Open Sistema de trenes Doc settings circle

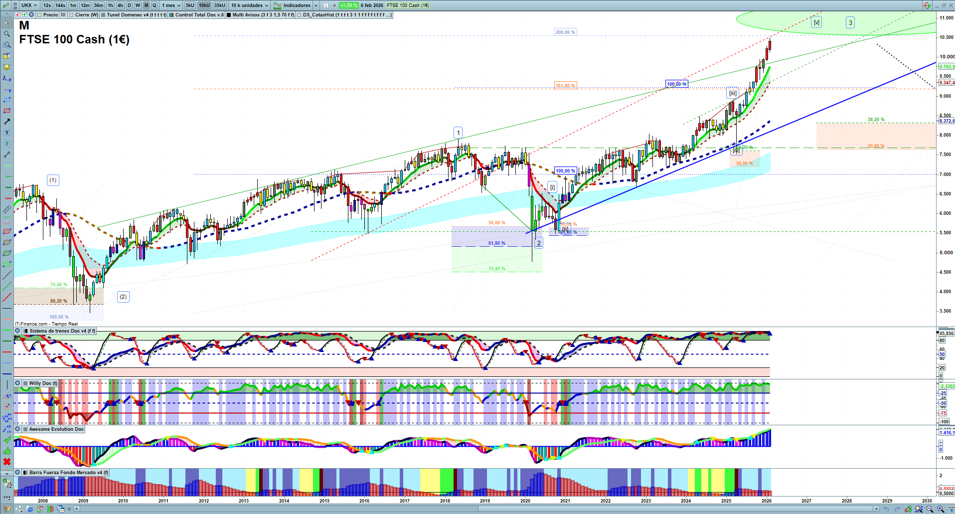(18, 331)
